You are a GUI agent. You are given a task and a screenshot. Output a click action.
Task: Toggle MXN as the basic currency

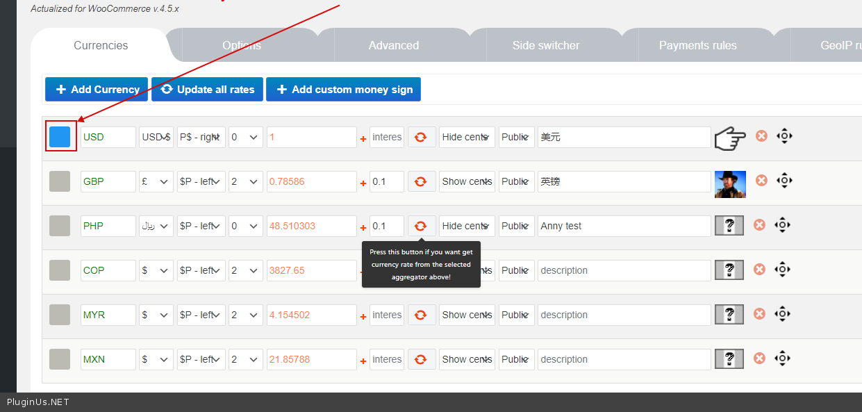tap(60, 359)
